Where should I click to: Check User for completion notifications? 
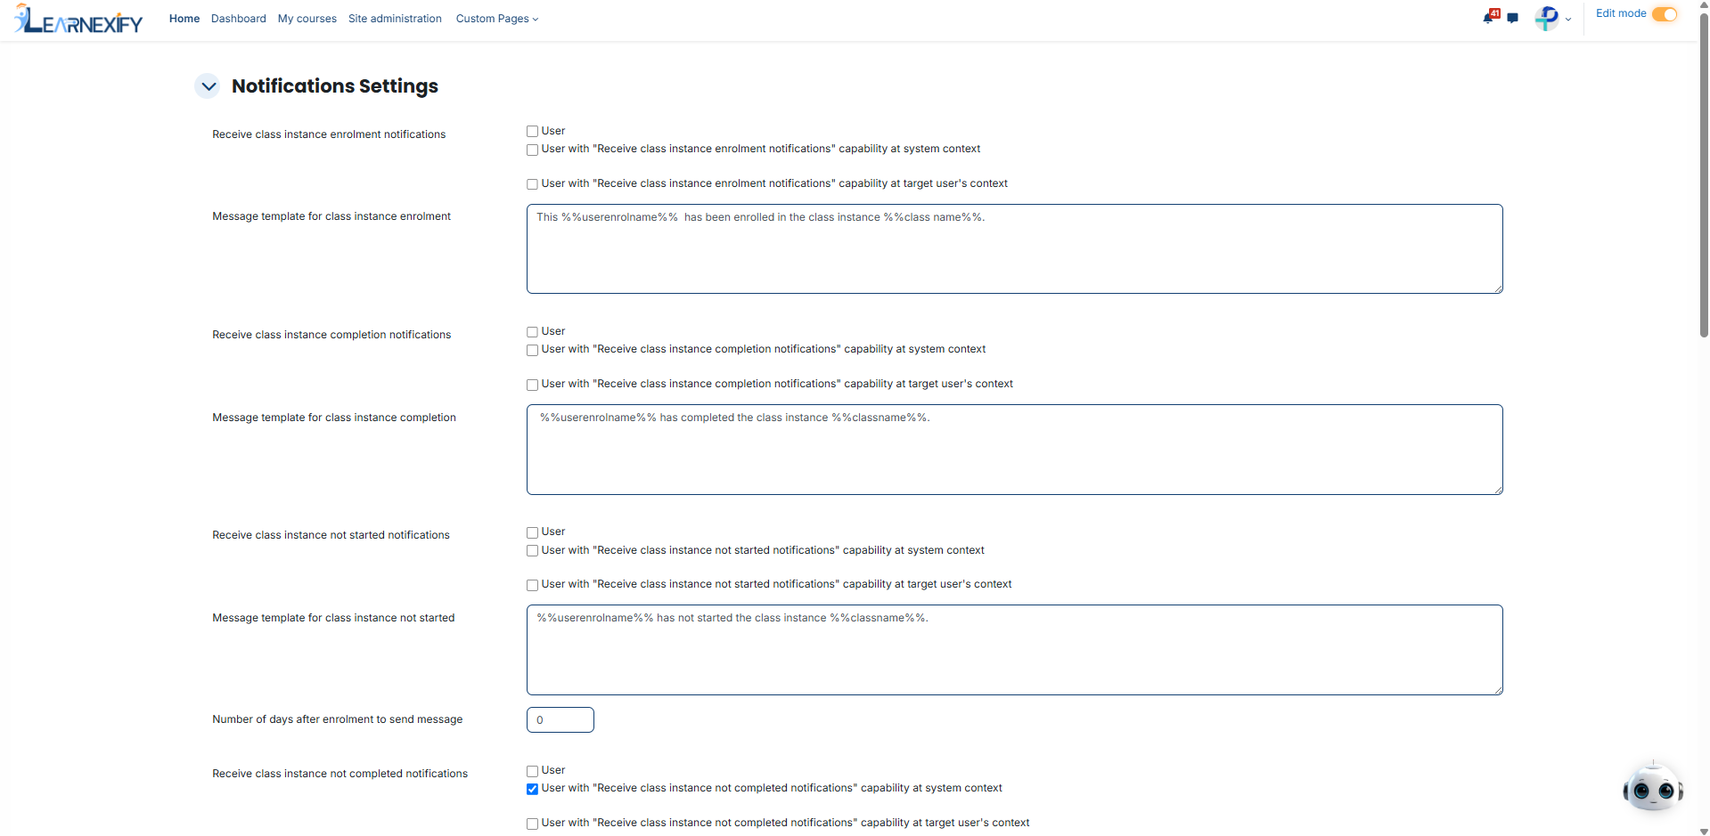coord(532,332)
